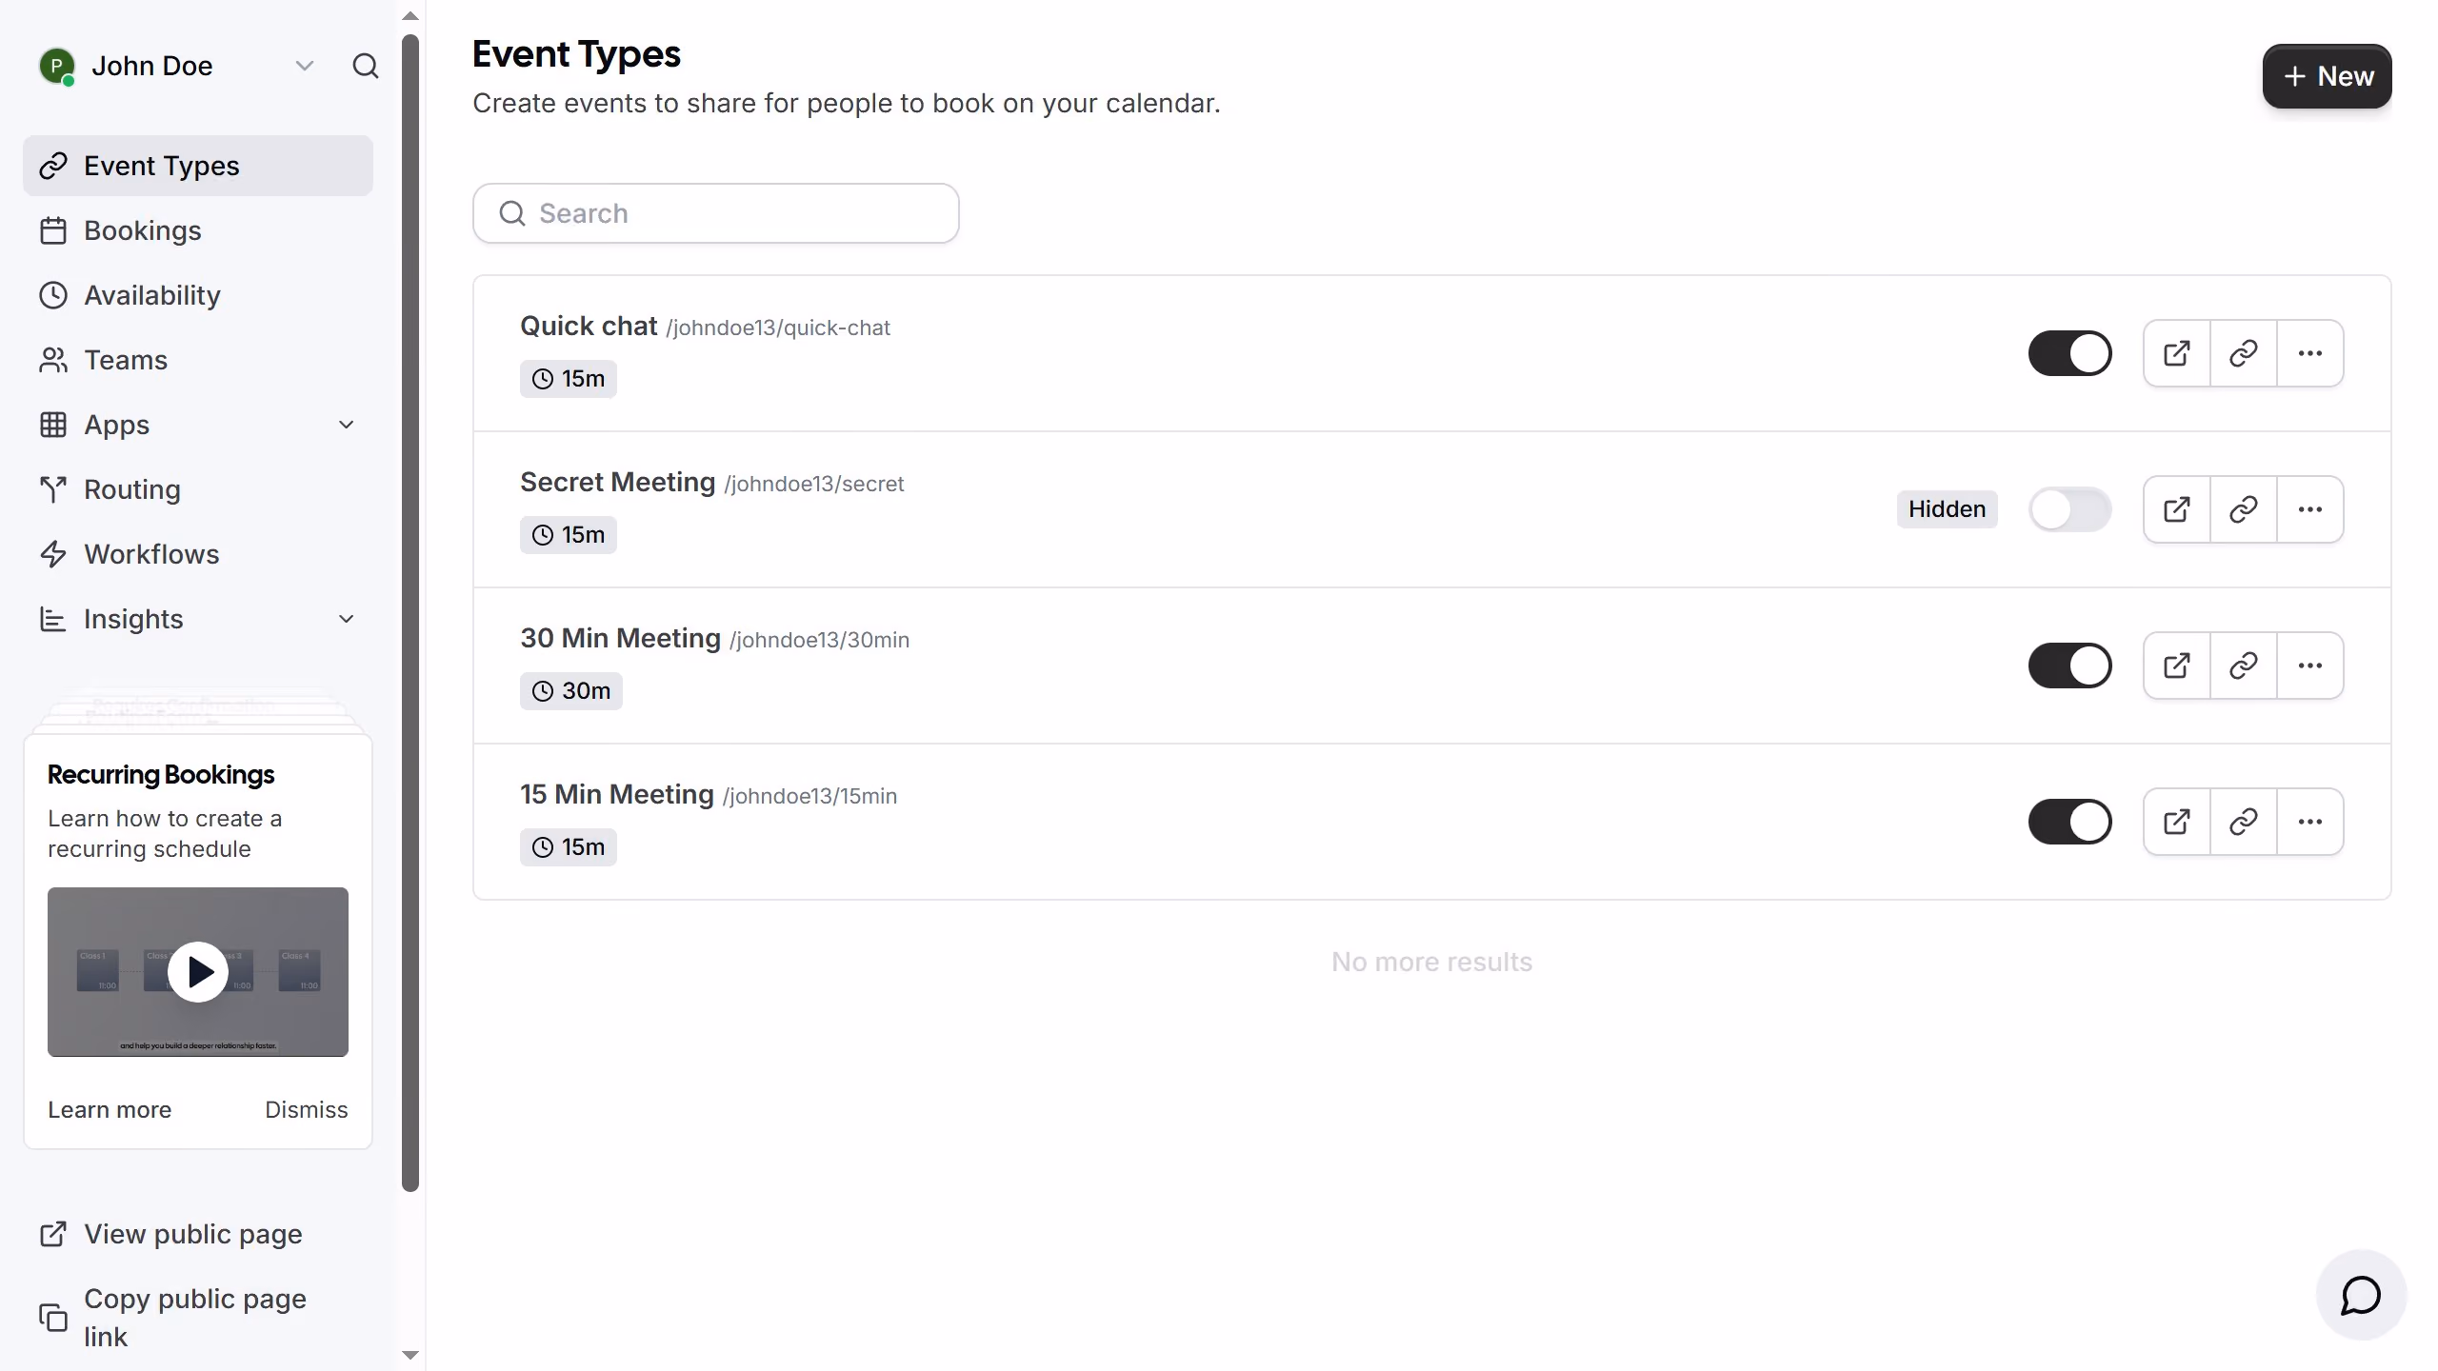This screenshot has height=1371, width=2438.
Task: Click the /johndoe13/15min URL text
Action: [x=809, y=796]
